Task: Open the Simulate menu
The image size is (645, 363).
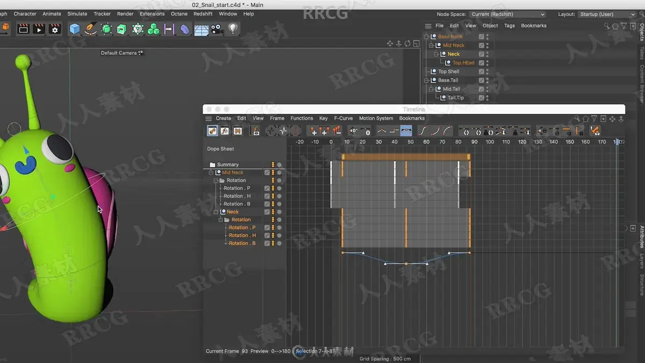Action: (77, 14)
